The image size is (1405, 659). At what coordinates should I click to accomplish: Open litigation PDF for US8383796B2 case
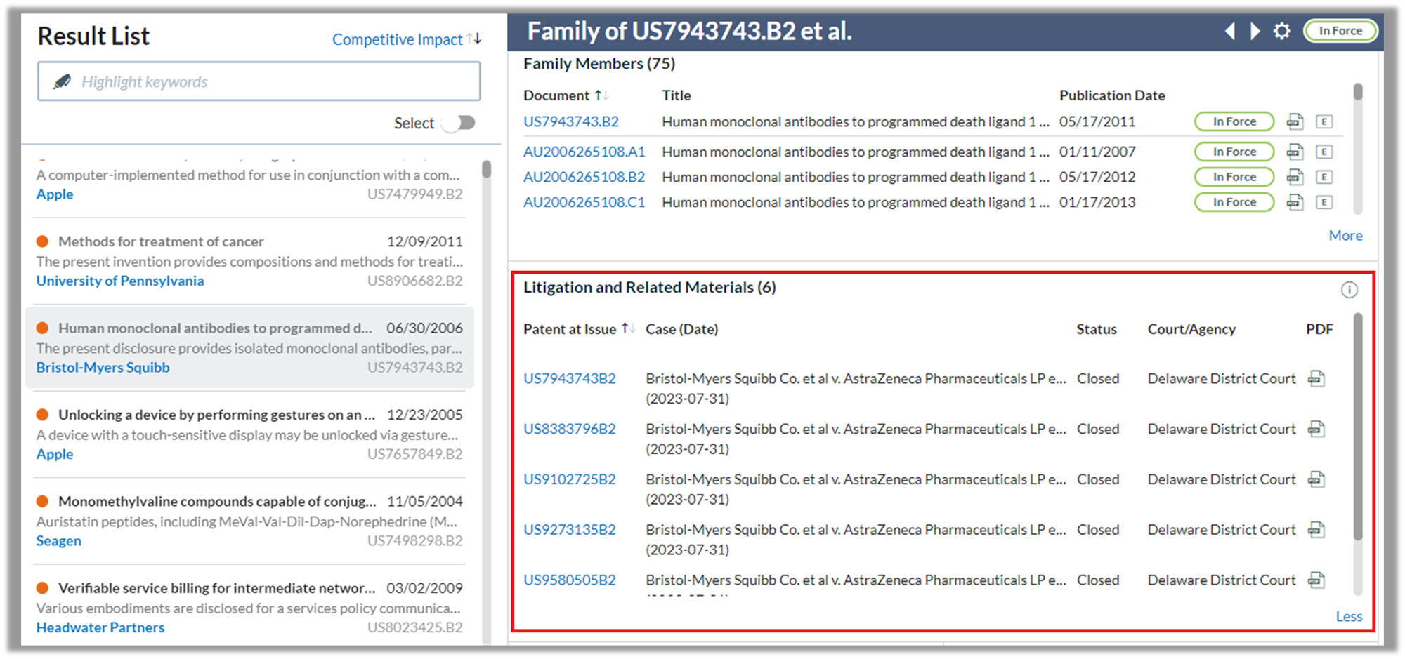point(1316,429)
